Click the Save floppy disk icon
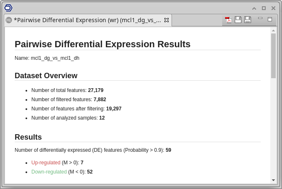The image size is (282, 189). tap(238, 20)
